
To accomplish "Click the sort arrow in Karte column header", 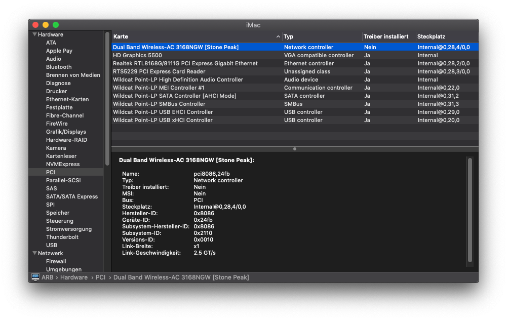I will click(x=278, y=37).
